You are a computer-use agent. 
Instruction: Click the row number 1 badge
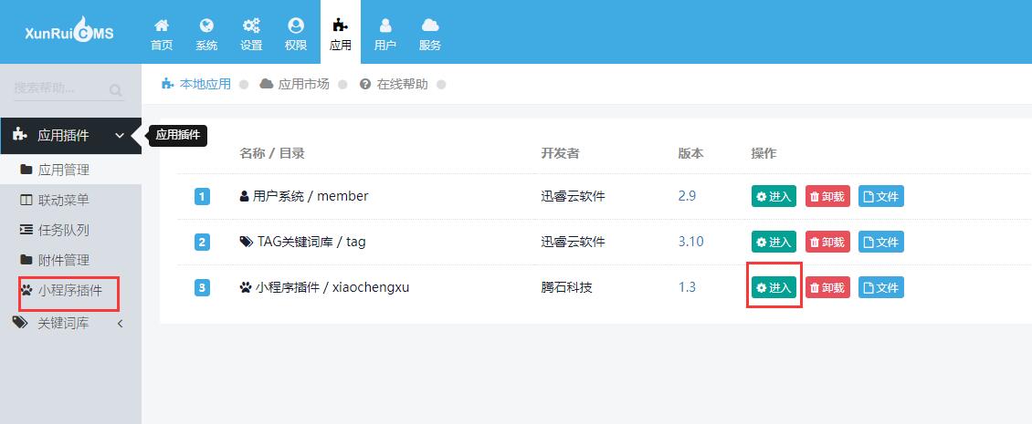[x=202, y=196]
